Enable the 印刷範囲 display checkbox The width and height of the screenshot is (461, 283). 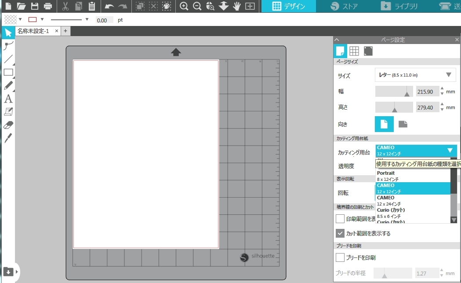[340, 219]
